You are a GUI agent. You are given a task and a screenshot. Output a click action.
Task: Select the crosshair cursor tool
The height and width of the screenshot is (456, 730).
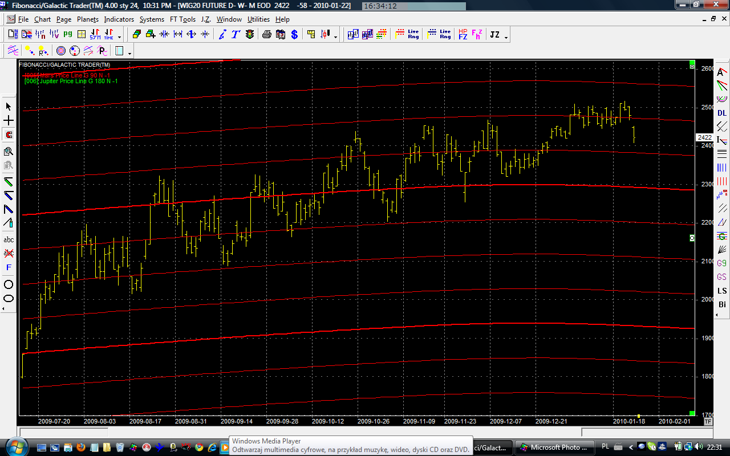click(9, 121)
